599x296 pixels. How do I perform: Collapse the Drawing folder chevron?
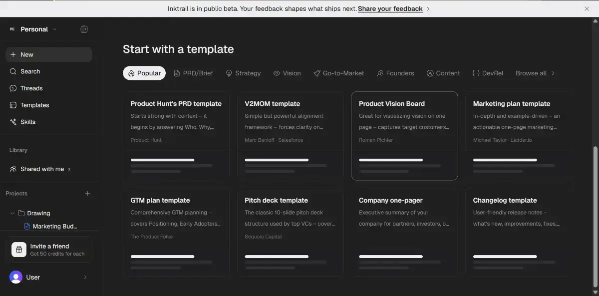pos(12,213)
